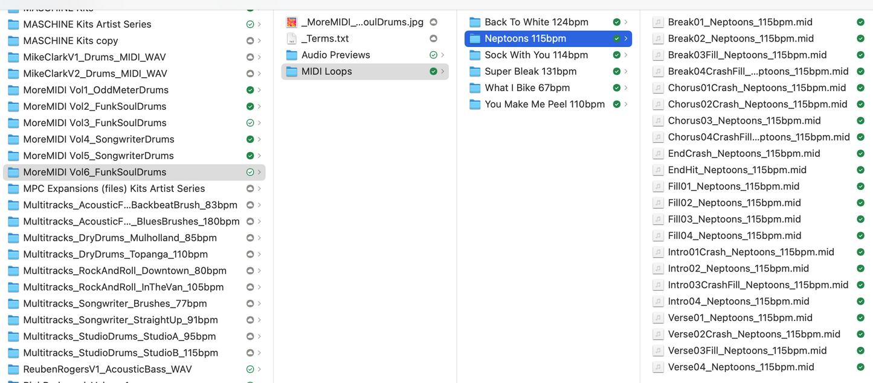Click the Verse04_Neptoons_115bpm.mid file icon
This screenshot has width=873, height=383.
tap(658, 367)
